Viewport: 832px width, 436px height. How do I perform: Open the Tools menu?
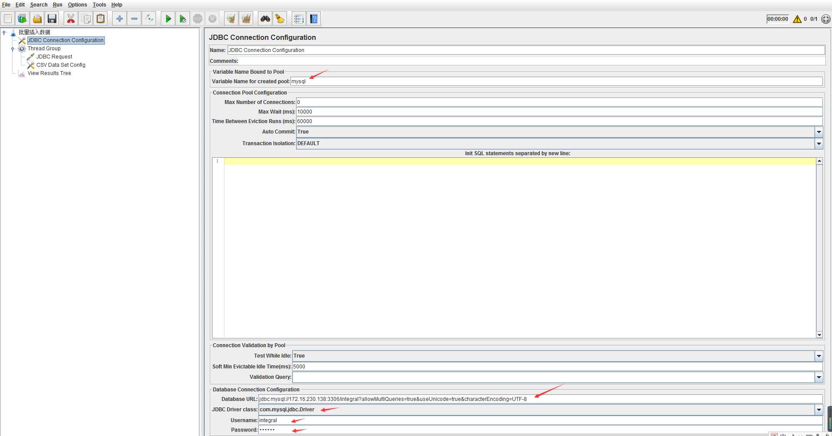(x=99, y=5)
